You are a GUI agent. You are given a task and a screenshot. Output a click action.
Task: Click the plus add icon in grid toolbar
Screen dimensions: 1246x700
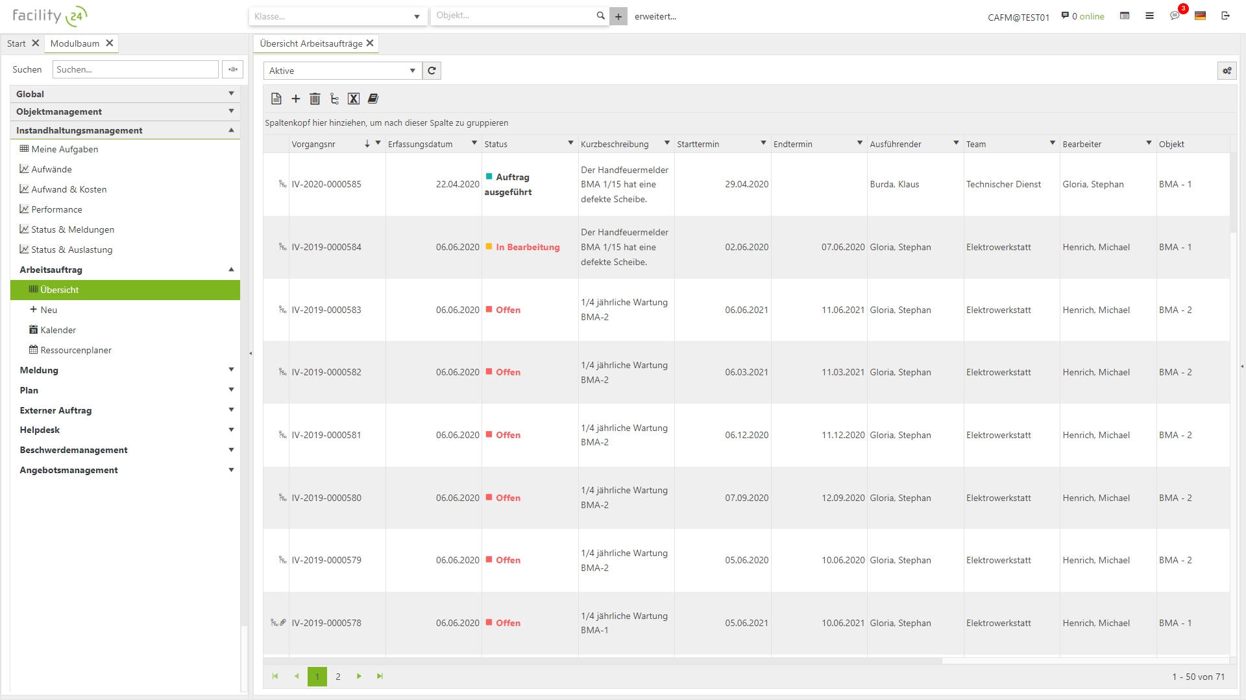(296, 99)
